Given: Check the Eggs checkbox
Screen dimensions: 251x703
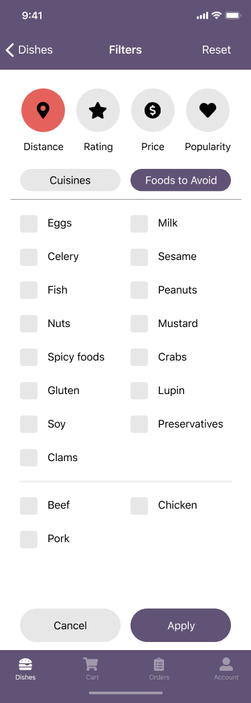Looking at the screenshot, I should click(x=29, y=224).
